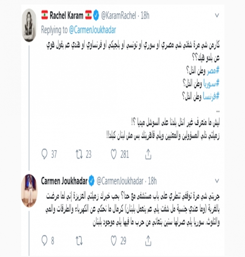Open the #فرنسا hashtag

click(211, 96)
